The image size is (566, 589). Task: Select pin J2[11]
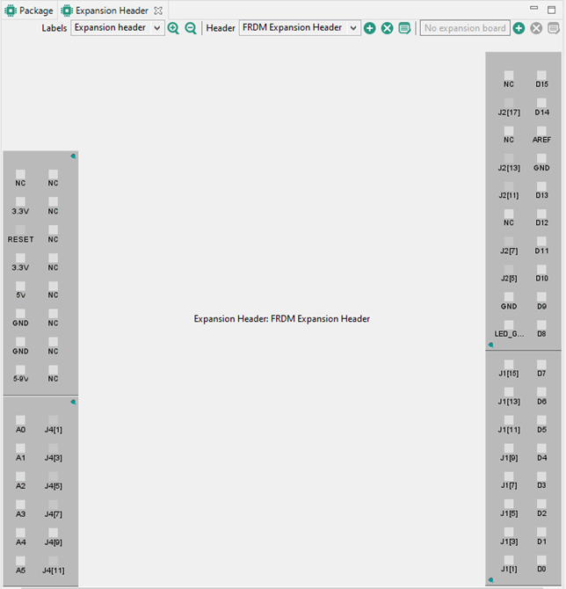tap(509, 186)
